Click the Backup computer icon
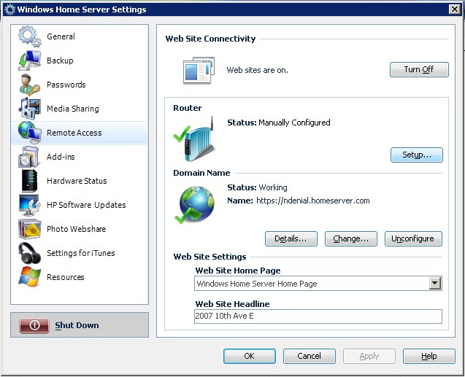465x377 pixels. (29, 61)
